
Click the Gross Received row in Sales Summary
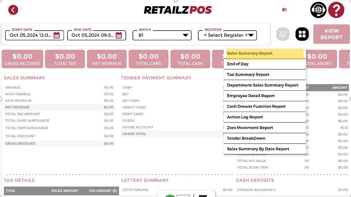59,144
